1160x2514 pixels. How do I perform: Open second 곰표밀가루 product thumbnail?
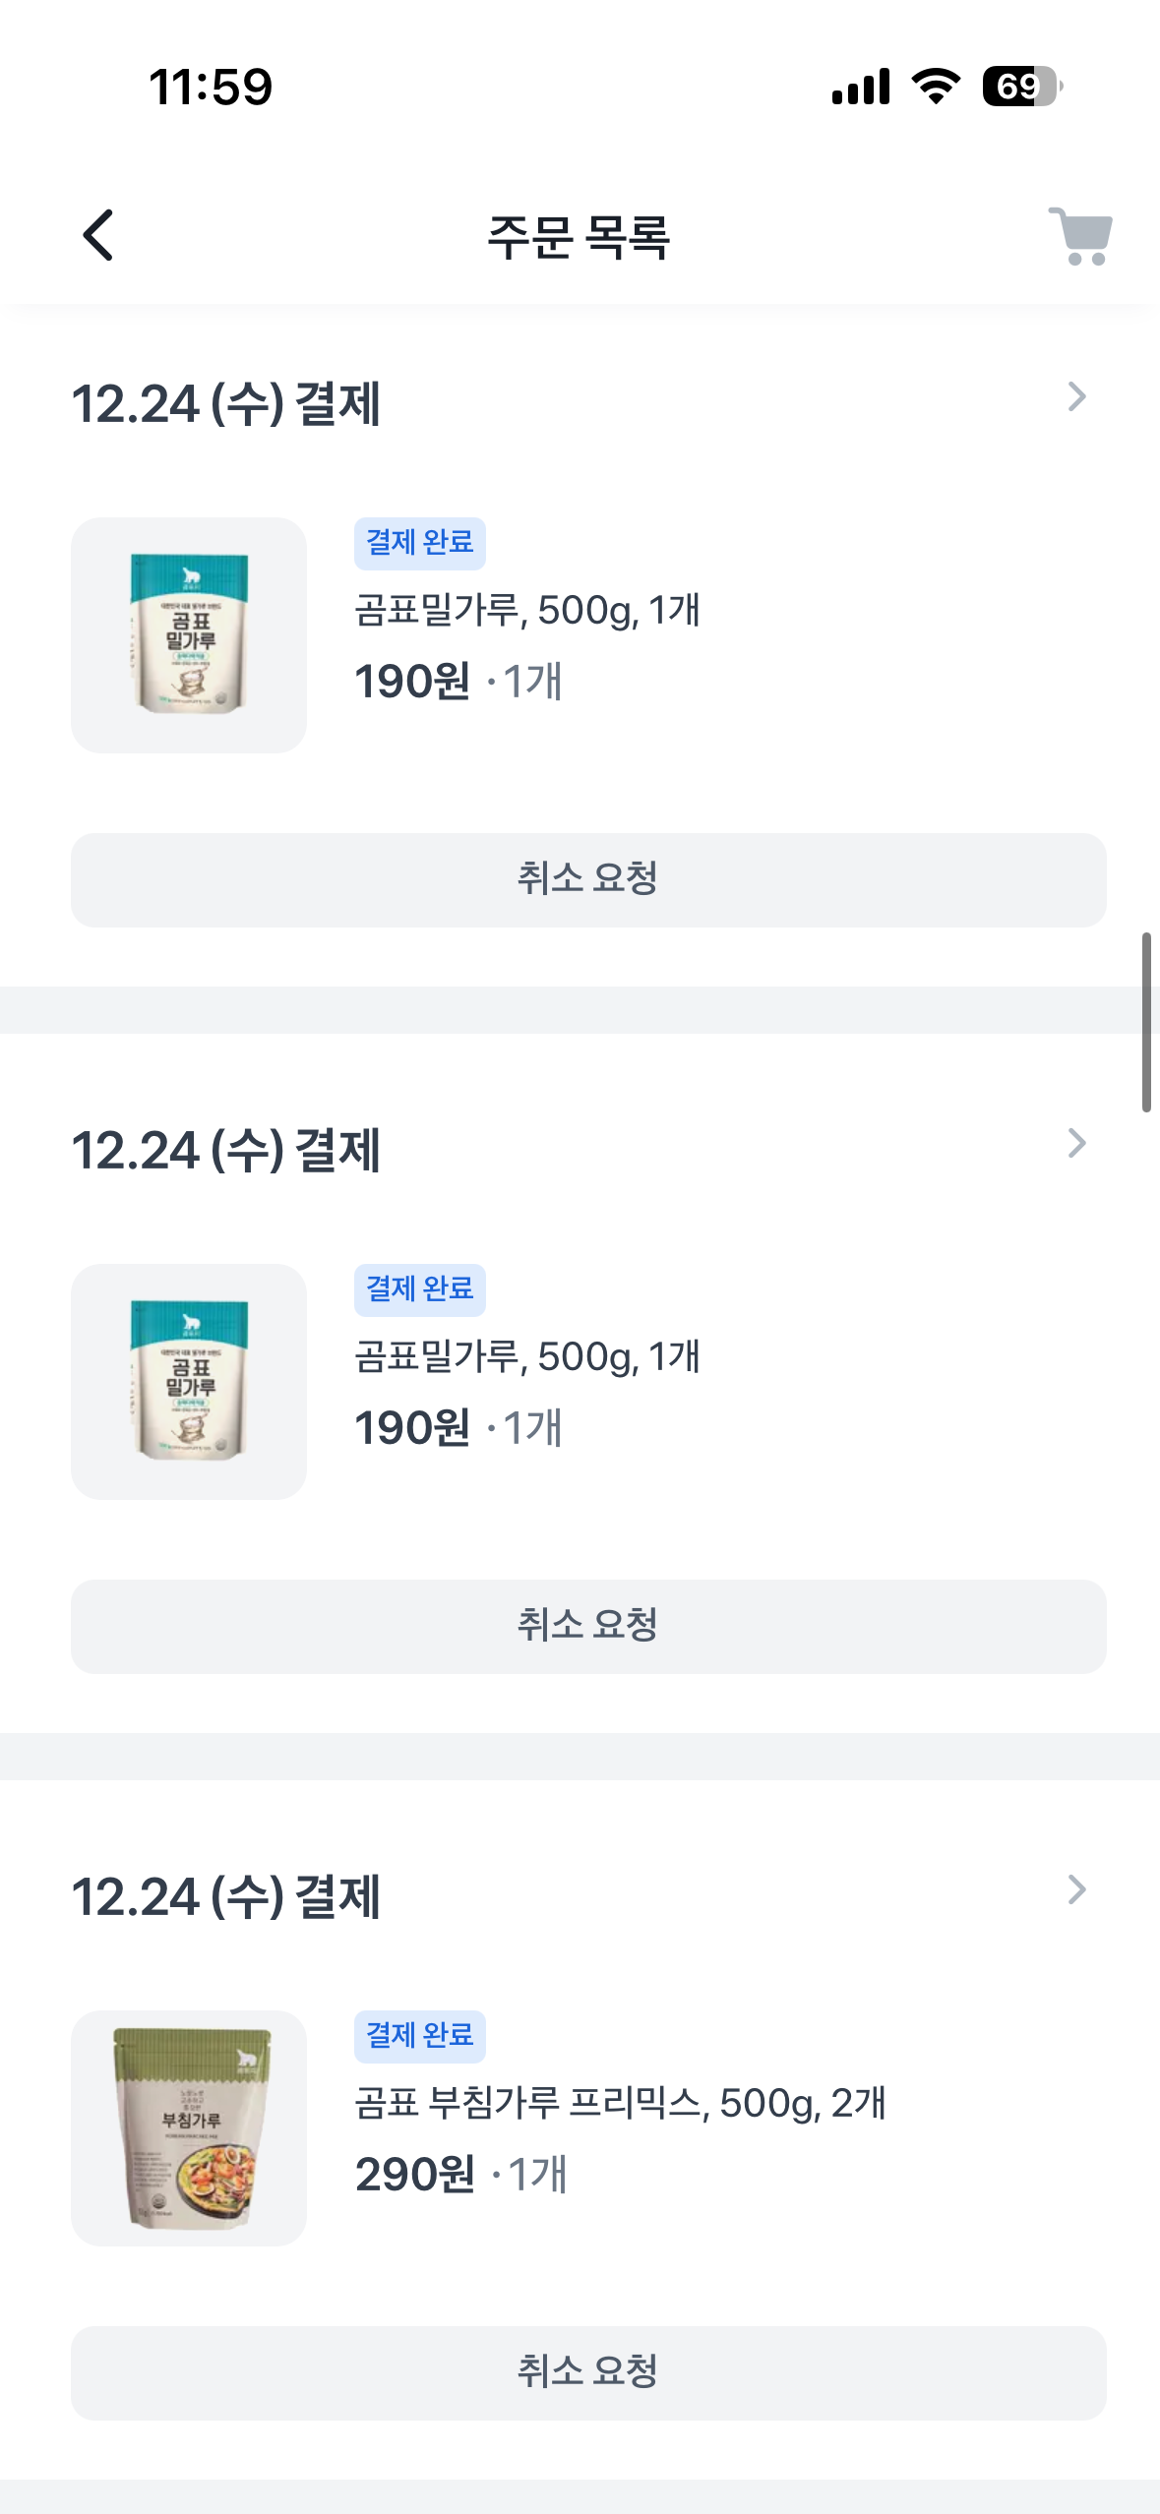189,1382
